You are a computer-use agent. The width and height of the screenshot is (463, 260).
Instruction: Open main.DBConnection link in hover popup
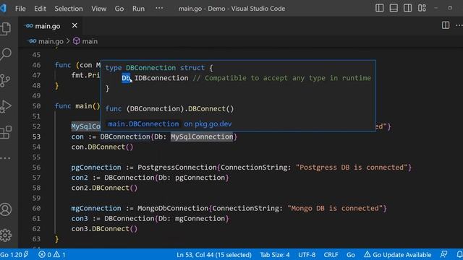click(143, 123)
